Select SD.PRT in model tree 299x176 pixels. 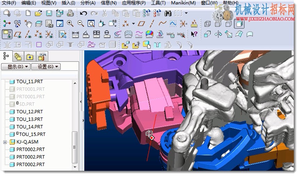pyautogui.click(x=26, y=104)
